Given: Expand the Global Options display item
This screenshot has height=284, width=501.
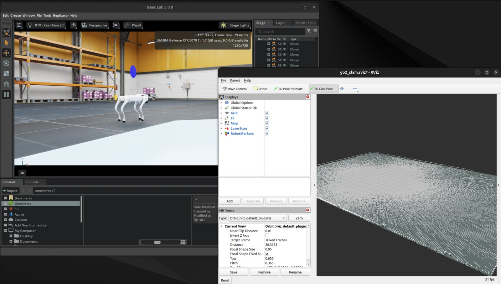Looking at the screenshot, I should [x=221, y=103].
